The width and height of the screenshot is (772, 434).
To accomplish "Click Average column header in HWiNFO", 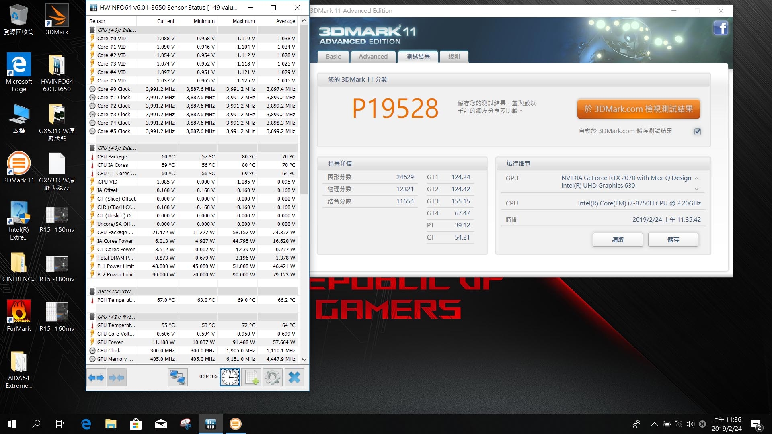I will [x=277, y=21].
